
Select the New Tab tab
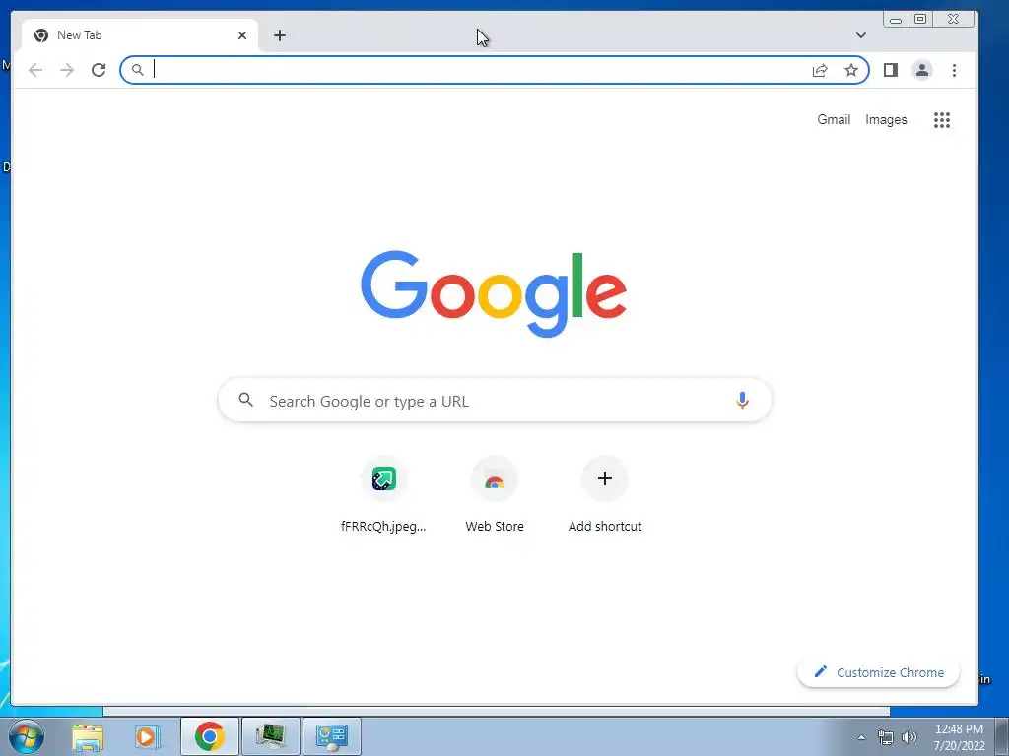coord(140,35)
